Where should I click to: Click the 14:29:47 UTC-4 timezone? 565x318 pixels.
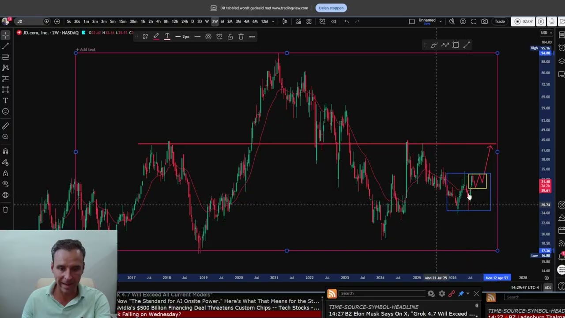coord(525,288)
